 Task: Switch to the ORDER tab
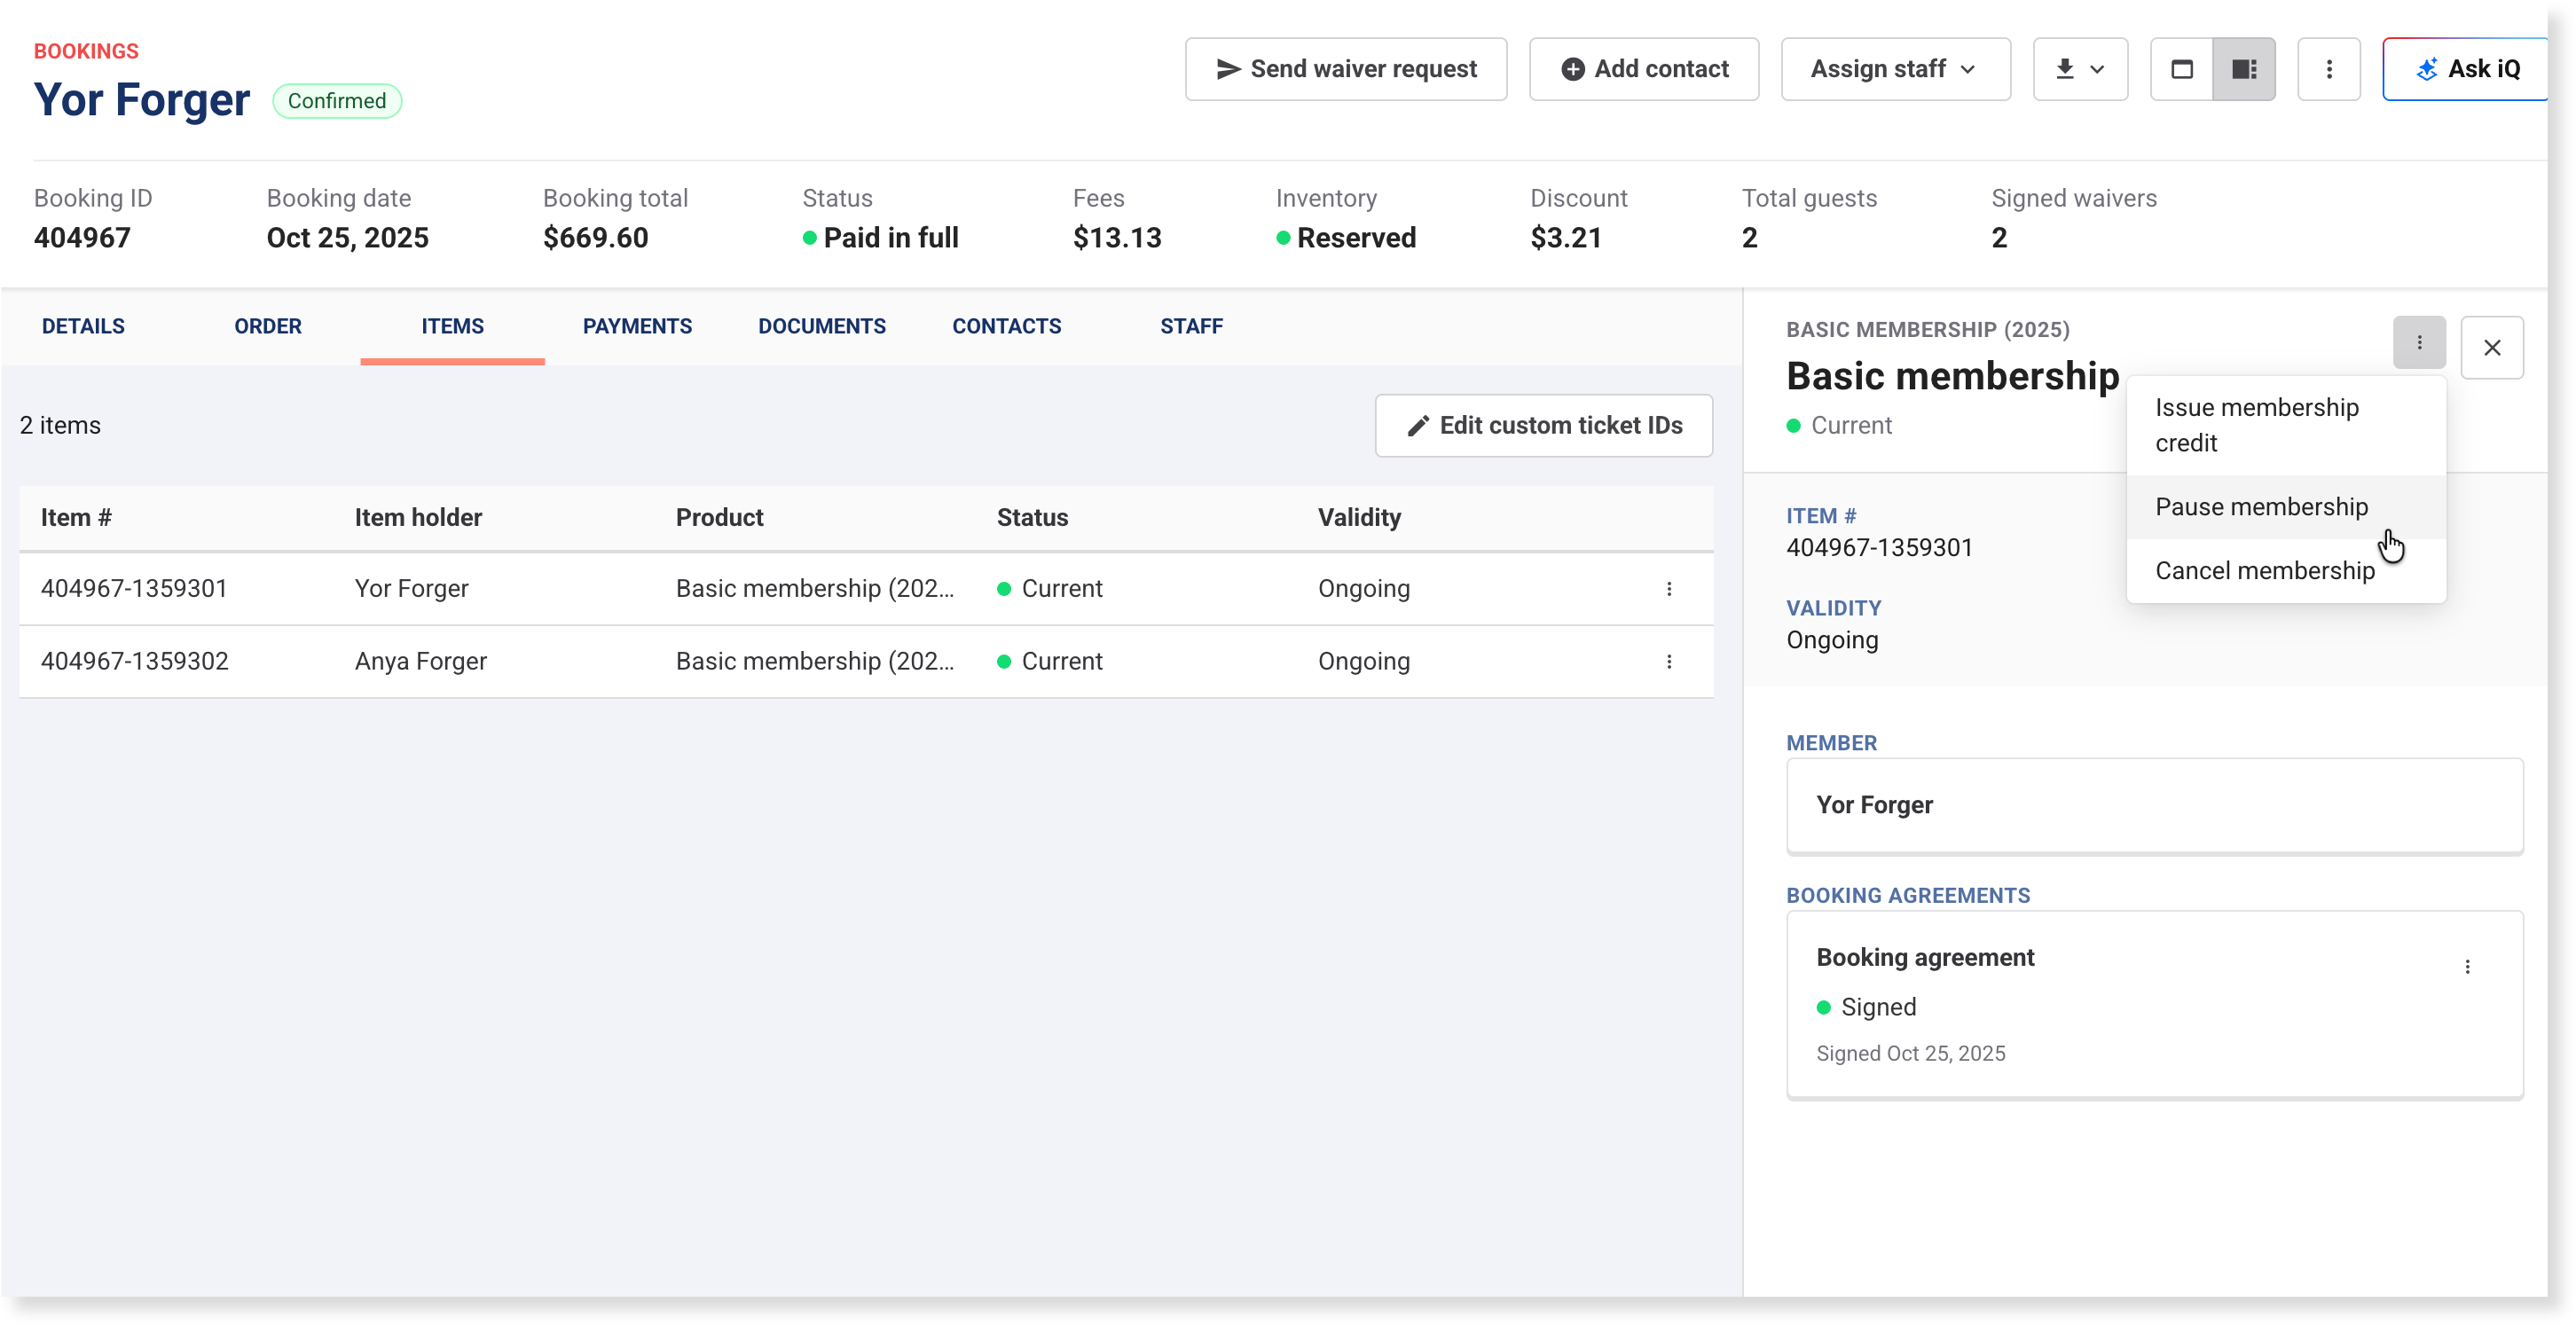(268, 326)
